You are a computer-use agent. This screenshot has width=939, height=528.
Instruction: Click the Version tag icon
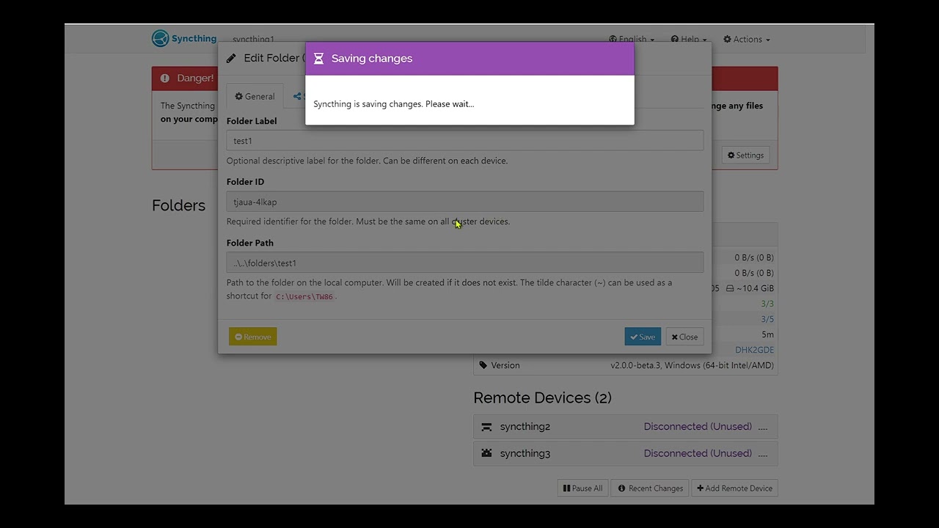[x=483, y=365]
